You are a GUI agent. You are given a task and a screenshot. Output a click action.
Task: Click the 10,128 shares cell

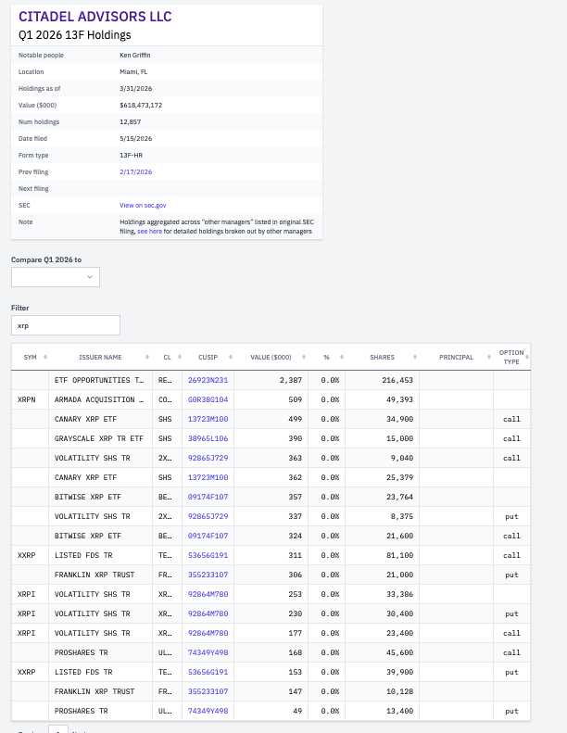(x=382, y=691)
